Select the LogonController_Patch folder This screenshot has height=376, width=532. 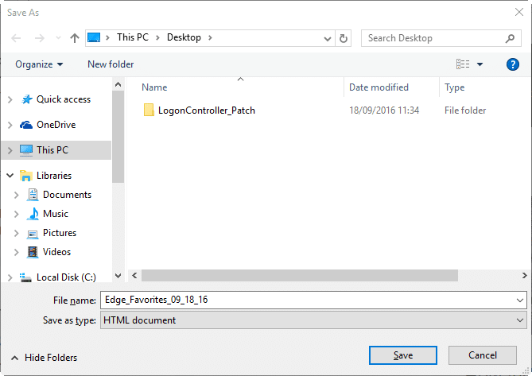point(206,110)
